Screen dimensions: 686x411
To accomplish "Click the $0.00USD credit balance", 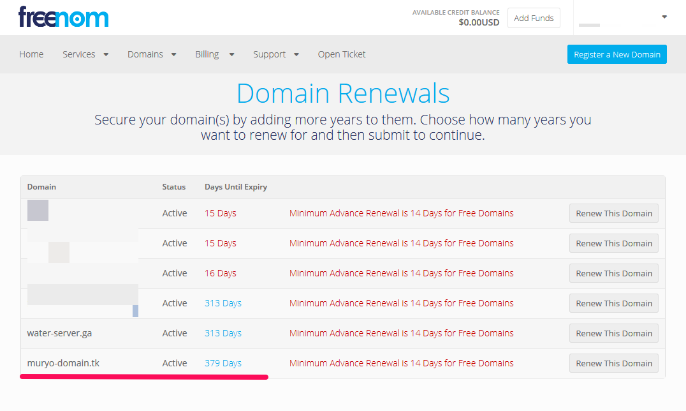I will [x=479, y=22].
